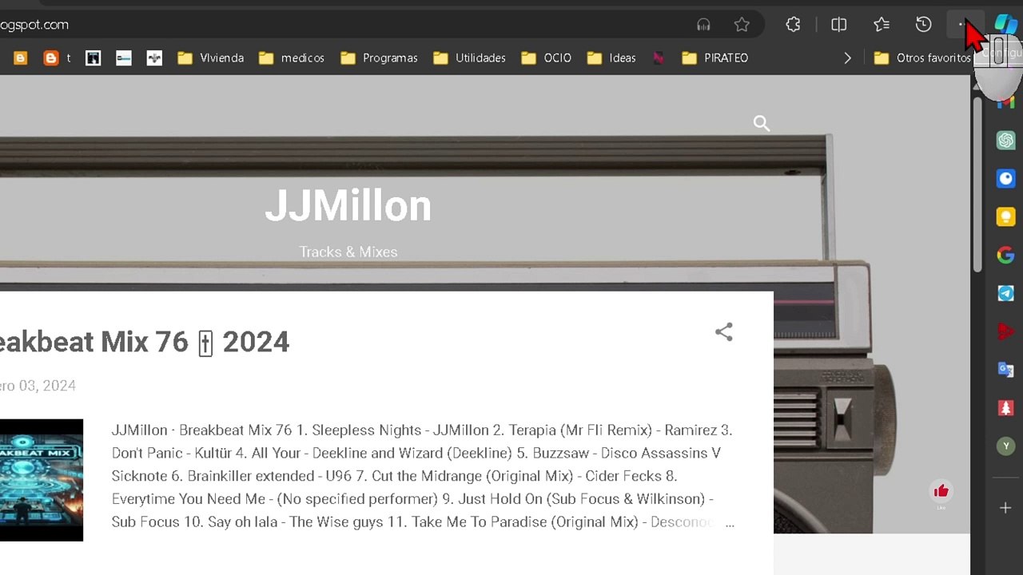Click the red thumbs-up Like button

[941, 491]
